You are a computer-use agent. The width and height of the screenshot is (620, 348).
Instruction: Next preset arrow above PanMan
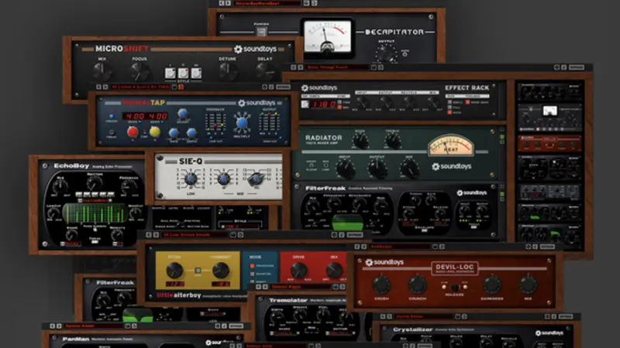pos(59,326)
